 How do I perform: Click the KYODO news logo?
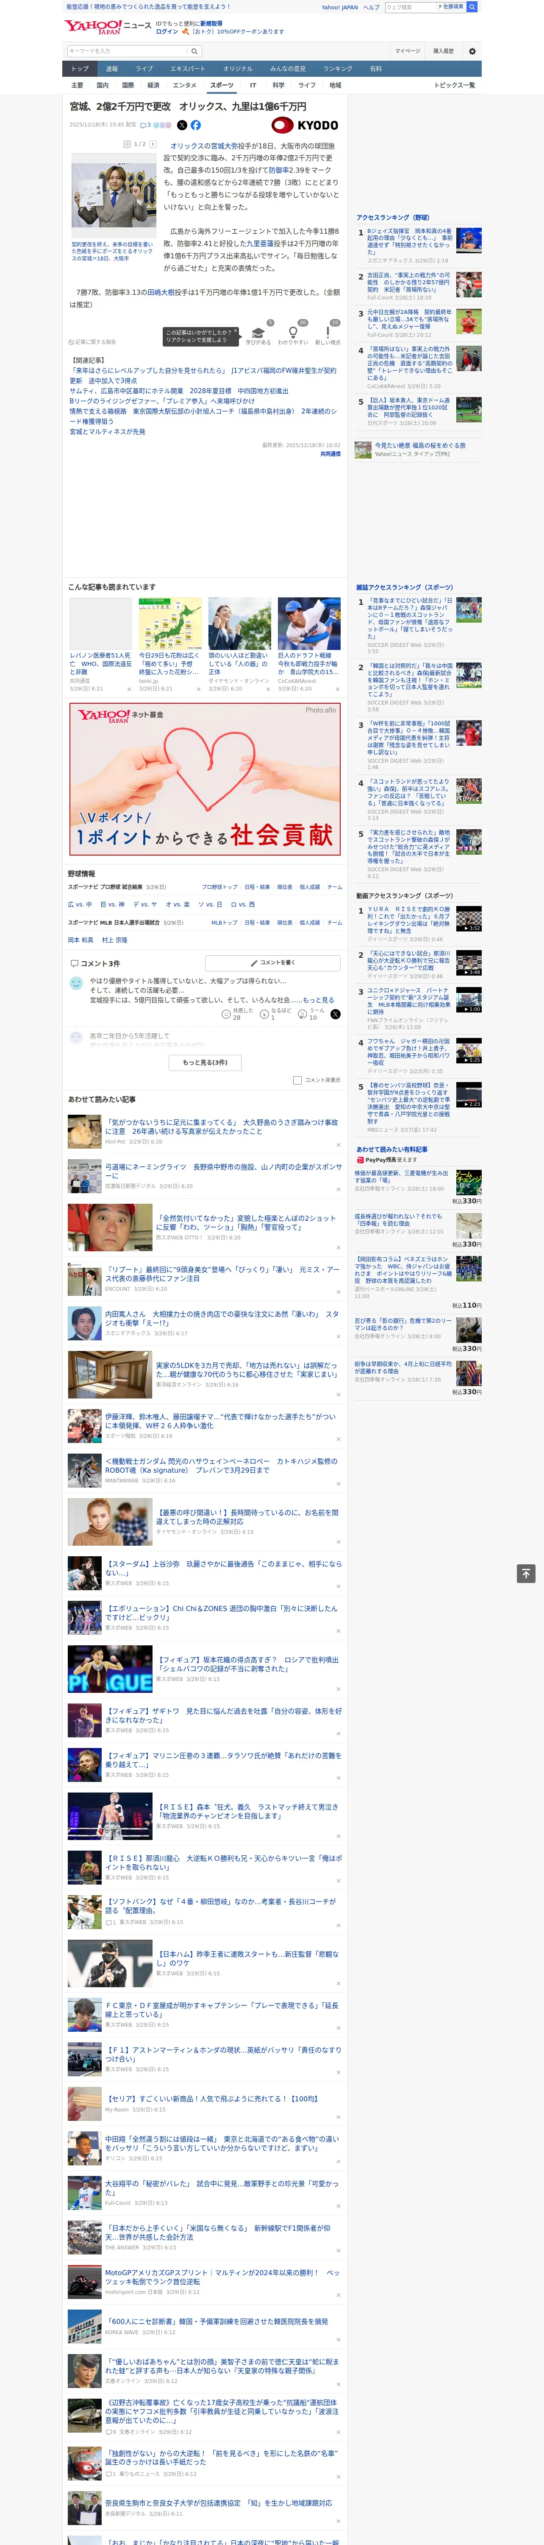click(x=305, y=126)
